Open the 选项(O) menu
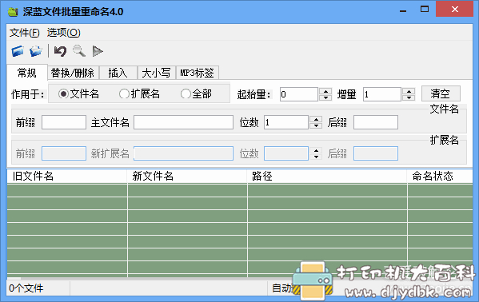 (x=63, y=33)
